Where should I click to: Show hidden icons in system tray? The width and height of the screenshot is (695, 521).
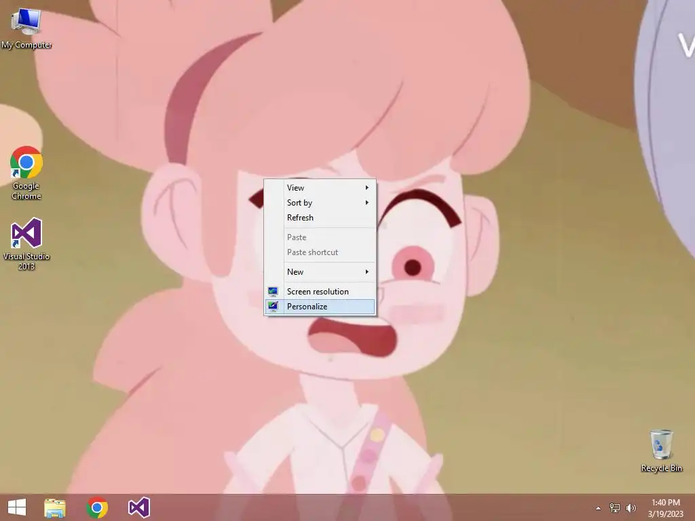click(599, 508)
